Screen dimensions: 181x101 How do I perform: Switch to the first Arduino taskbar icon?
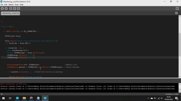17,98
